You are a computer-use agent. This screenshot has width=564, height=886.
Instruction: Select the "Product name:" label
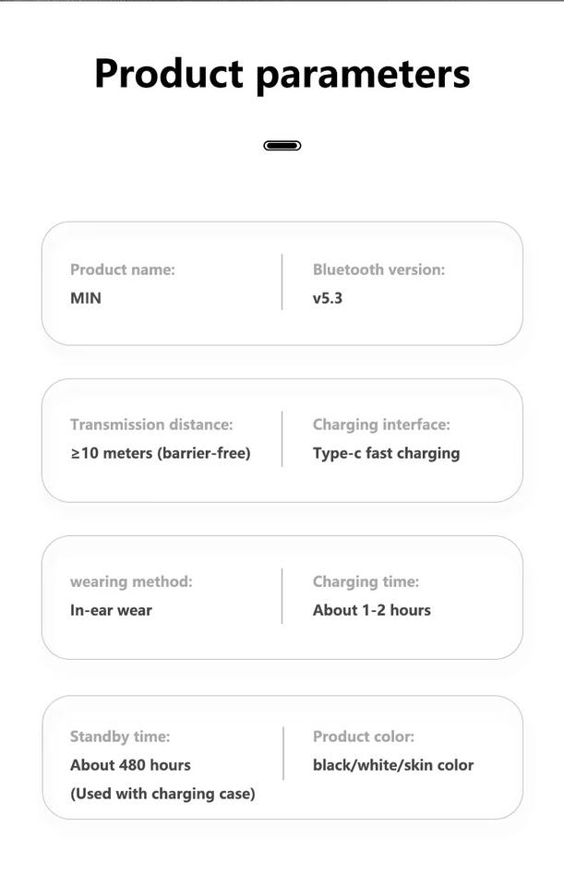(x=122, y=269)
